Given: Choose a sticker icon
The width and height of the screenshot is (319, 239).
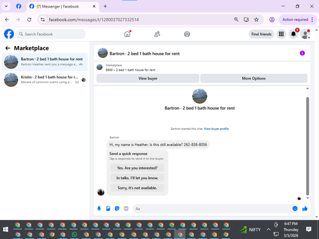Looking at the screenshot, I should (x=117, y=208).
